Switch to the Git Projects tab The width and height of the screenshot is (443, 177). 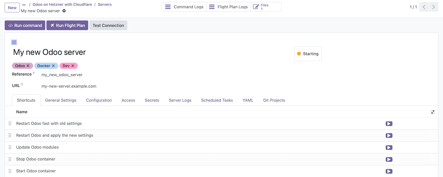[x=274, y=100]
